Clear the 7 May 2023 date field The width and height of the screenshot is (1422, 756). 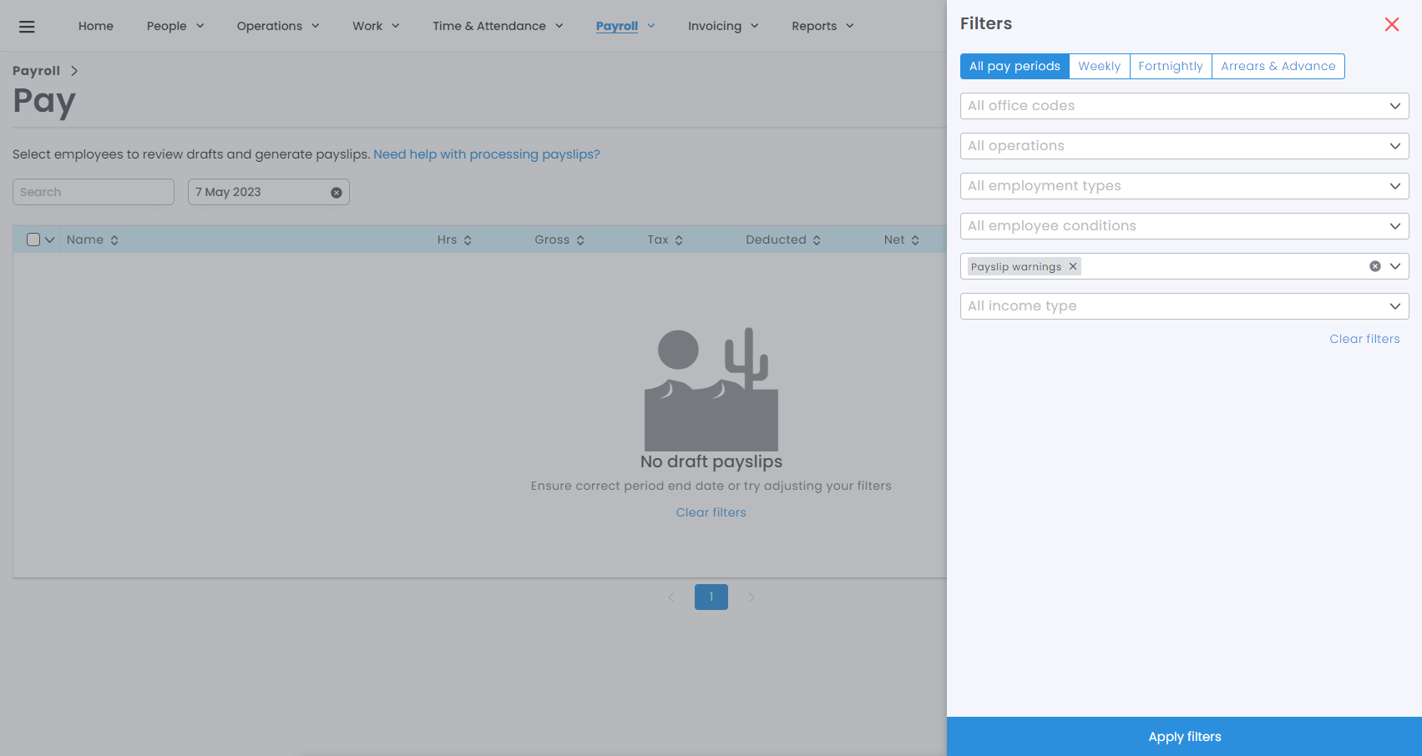(337, 193)
